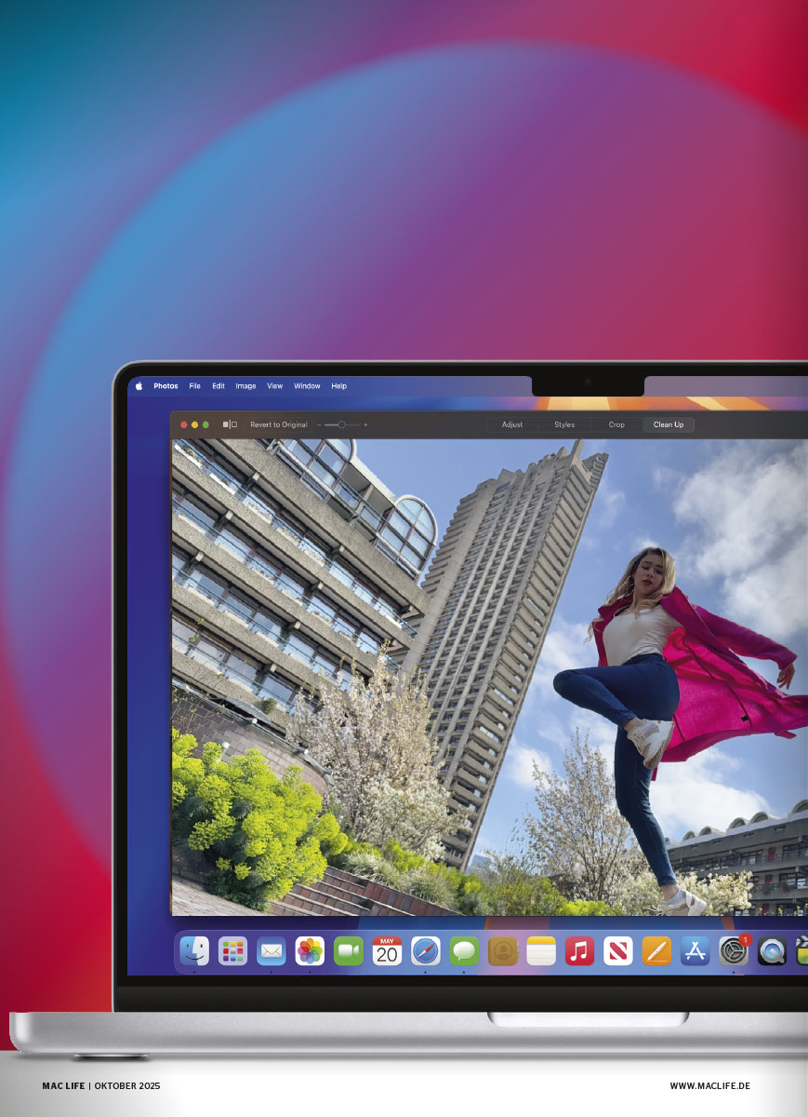Image resolution: width=808 pixels, height=1117 pixels.
Task: Click the Apple menu icon
Action: [x=139, y=386]
